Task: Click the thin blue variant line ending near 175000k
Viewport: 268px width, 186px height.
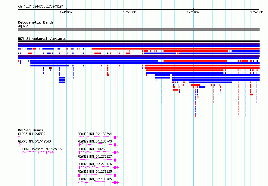Action: pos(73,51)
